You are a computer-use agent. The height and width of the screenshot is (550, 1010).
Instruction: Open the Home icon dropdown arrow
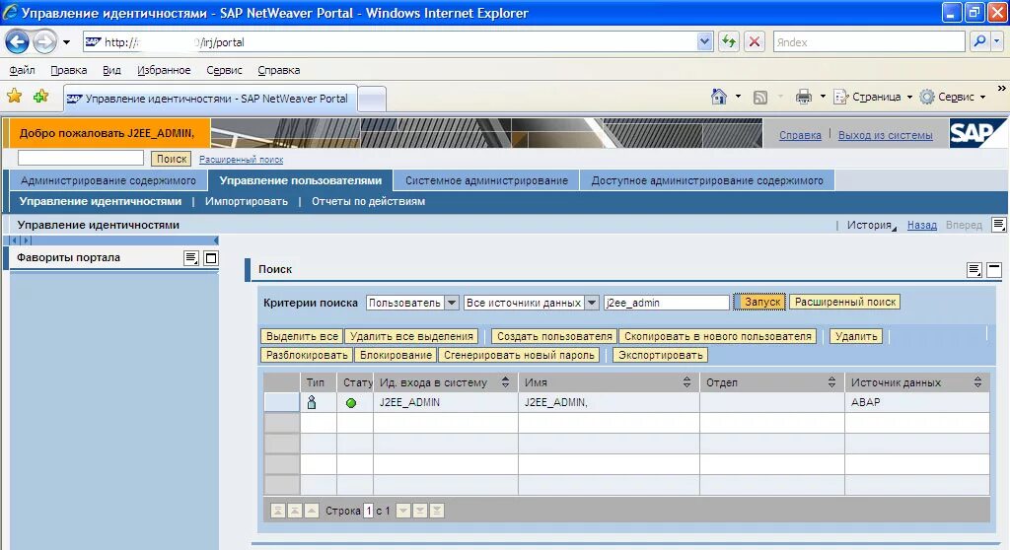pos(738,97)
